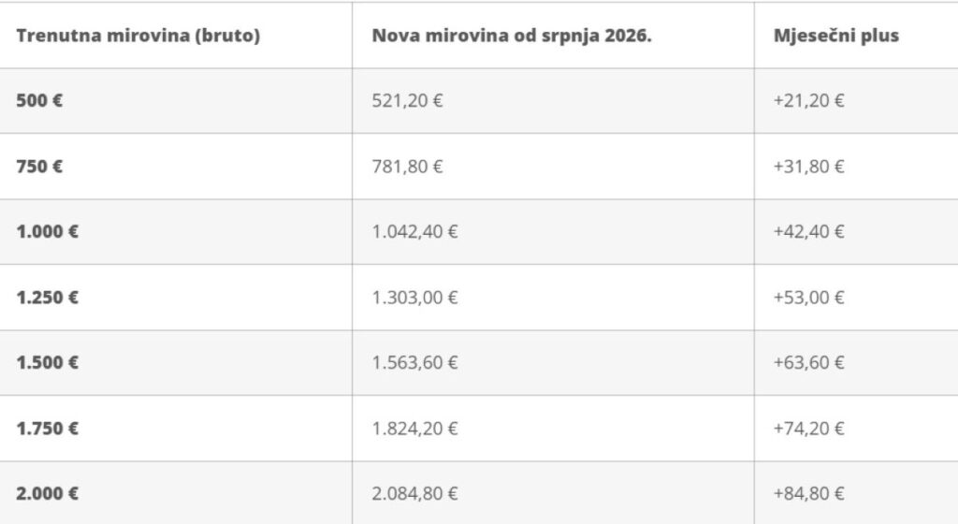Click the 1.563,60 € new pension value
Viewport: 958px width, 524px height.
point(414,363)
